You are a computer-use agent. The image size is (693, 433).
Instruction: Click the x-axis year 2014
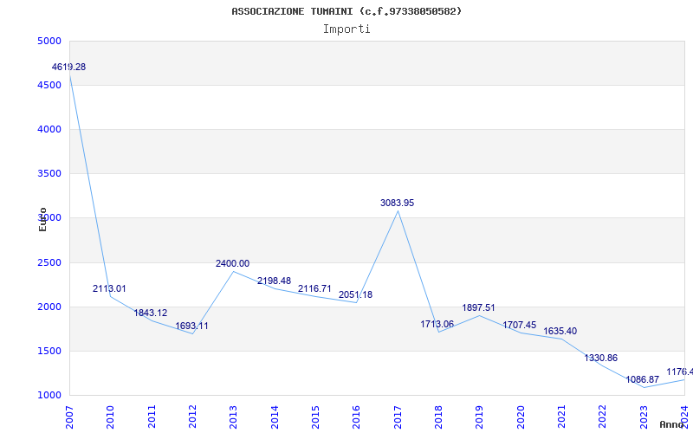[x=275, y=417]
